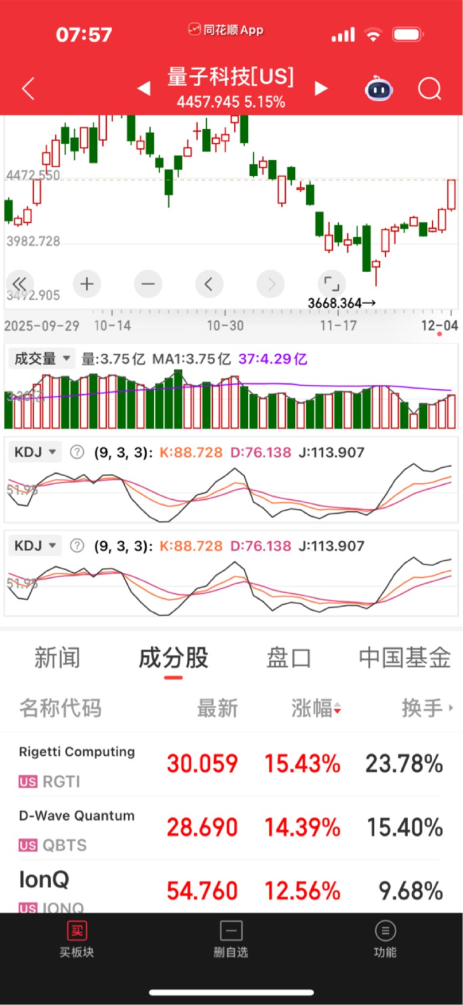Tap the MA1:3.75亿 volume reading
463x1005 pixels.
[191, 359]
